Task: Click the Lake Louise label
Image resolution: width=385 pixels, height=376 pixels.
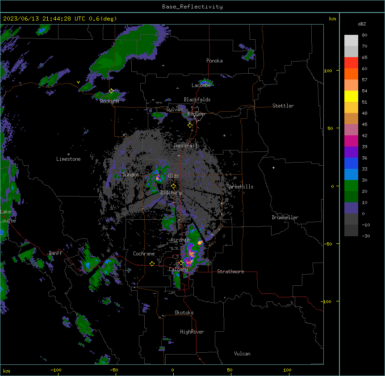Action: coord(8,216)
